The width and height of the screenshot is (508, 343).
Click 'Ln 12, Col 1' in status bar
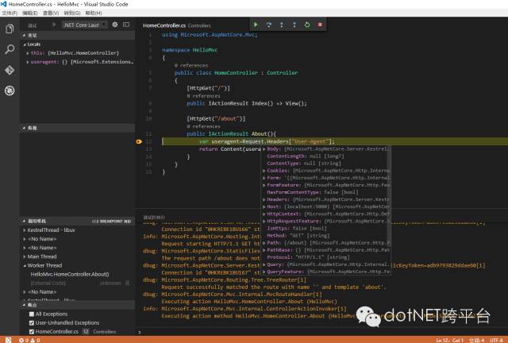(450, 340)
